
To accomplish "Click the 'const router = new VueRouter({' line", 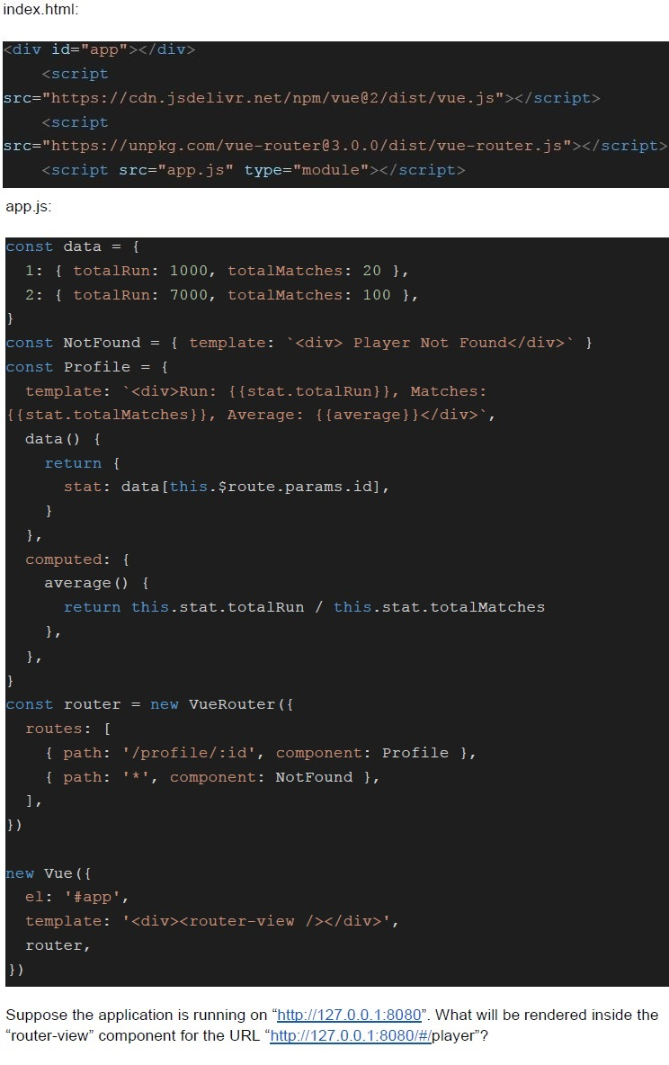I will [149, 704].
